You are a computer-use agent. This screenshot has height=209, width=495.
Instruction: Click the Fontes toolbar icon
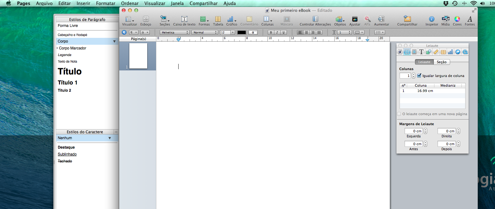(470, 19)
